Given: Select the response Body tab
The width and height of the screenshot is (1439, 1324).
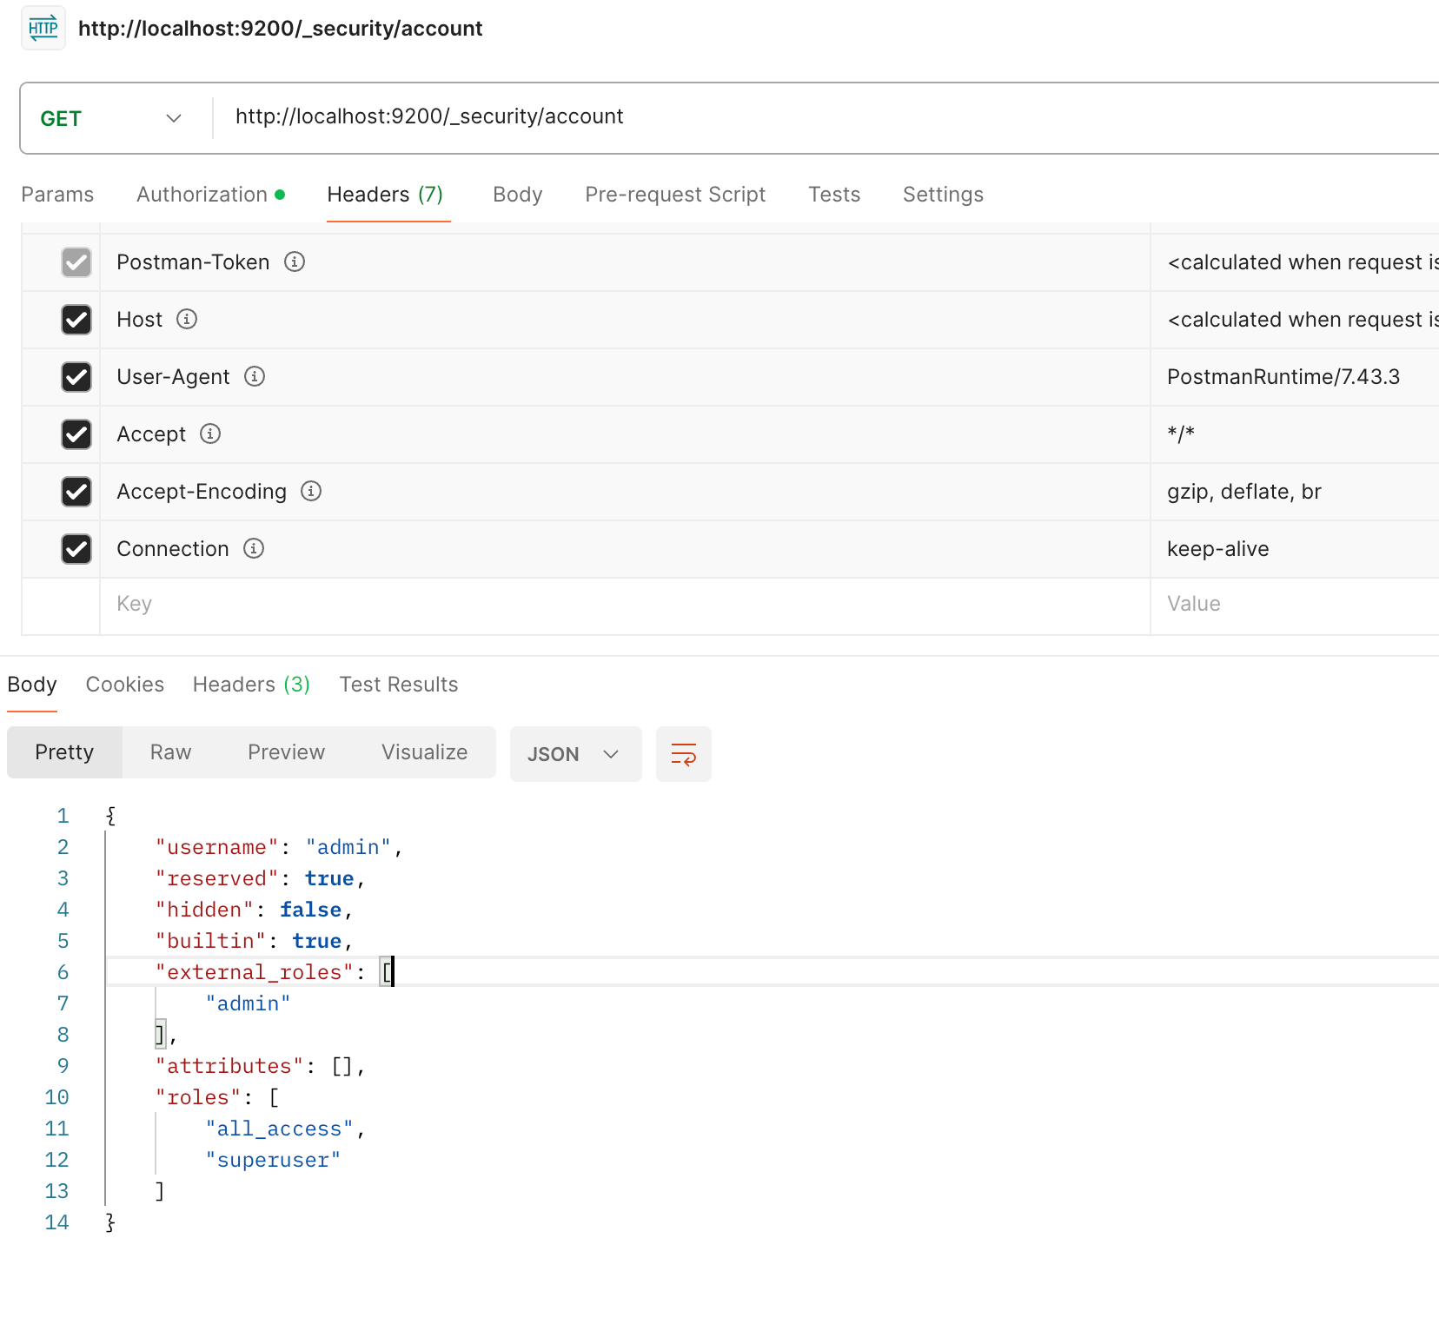Looking at the screenshot, I should tap(32, 685).
